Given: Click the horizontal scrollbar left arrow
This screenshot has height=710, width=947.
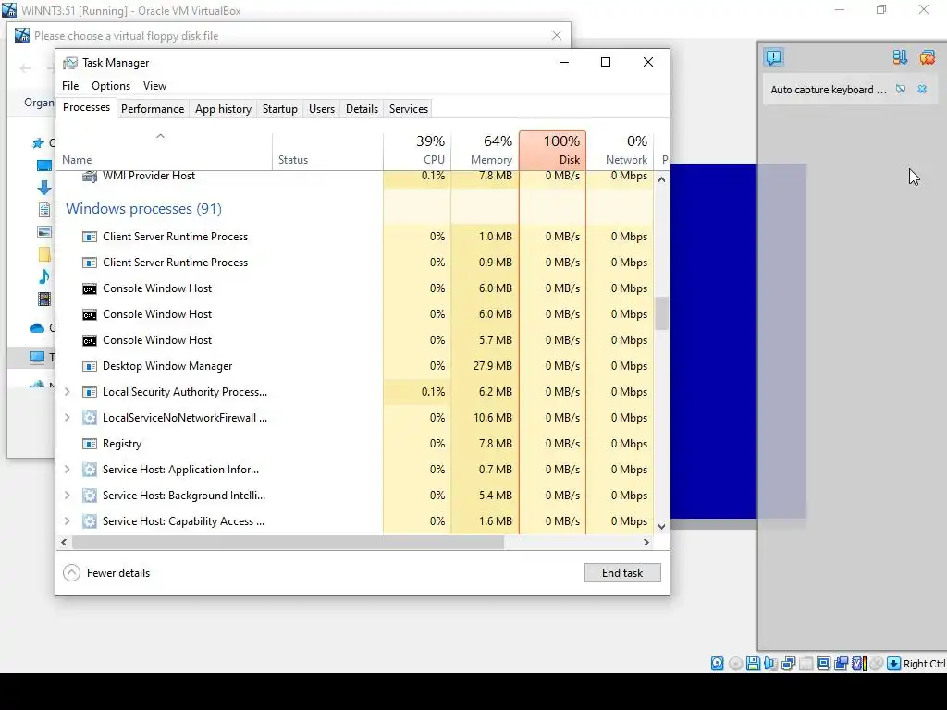Looking at the screenshot, I should click(x=64, y=542).
